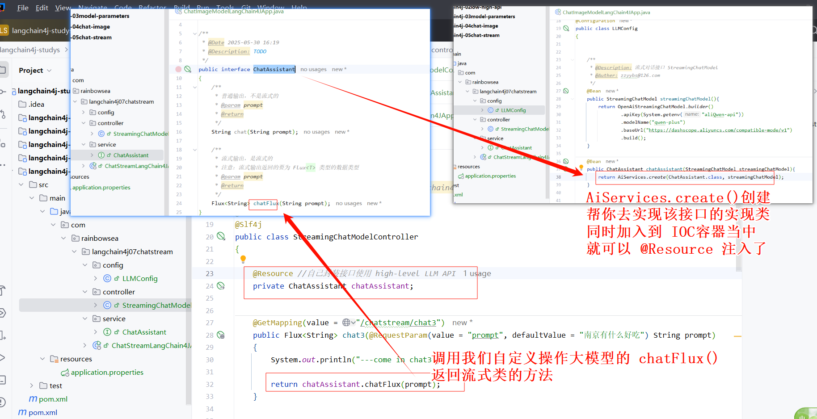Open the langchain4j-study project name selector

[x=40, y=30]
